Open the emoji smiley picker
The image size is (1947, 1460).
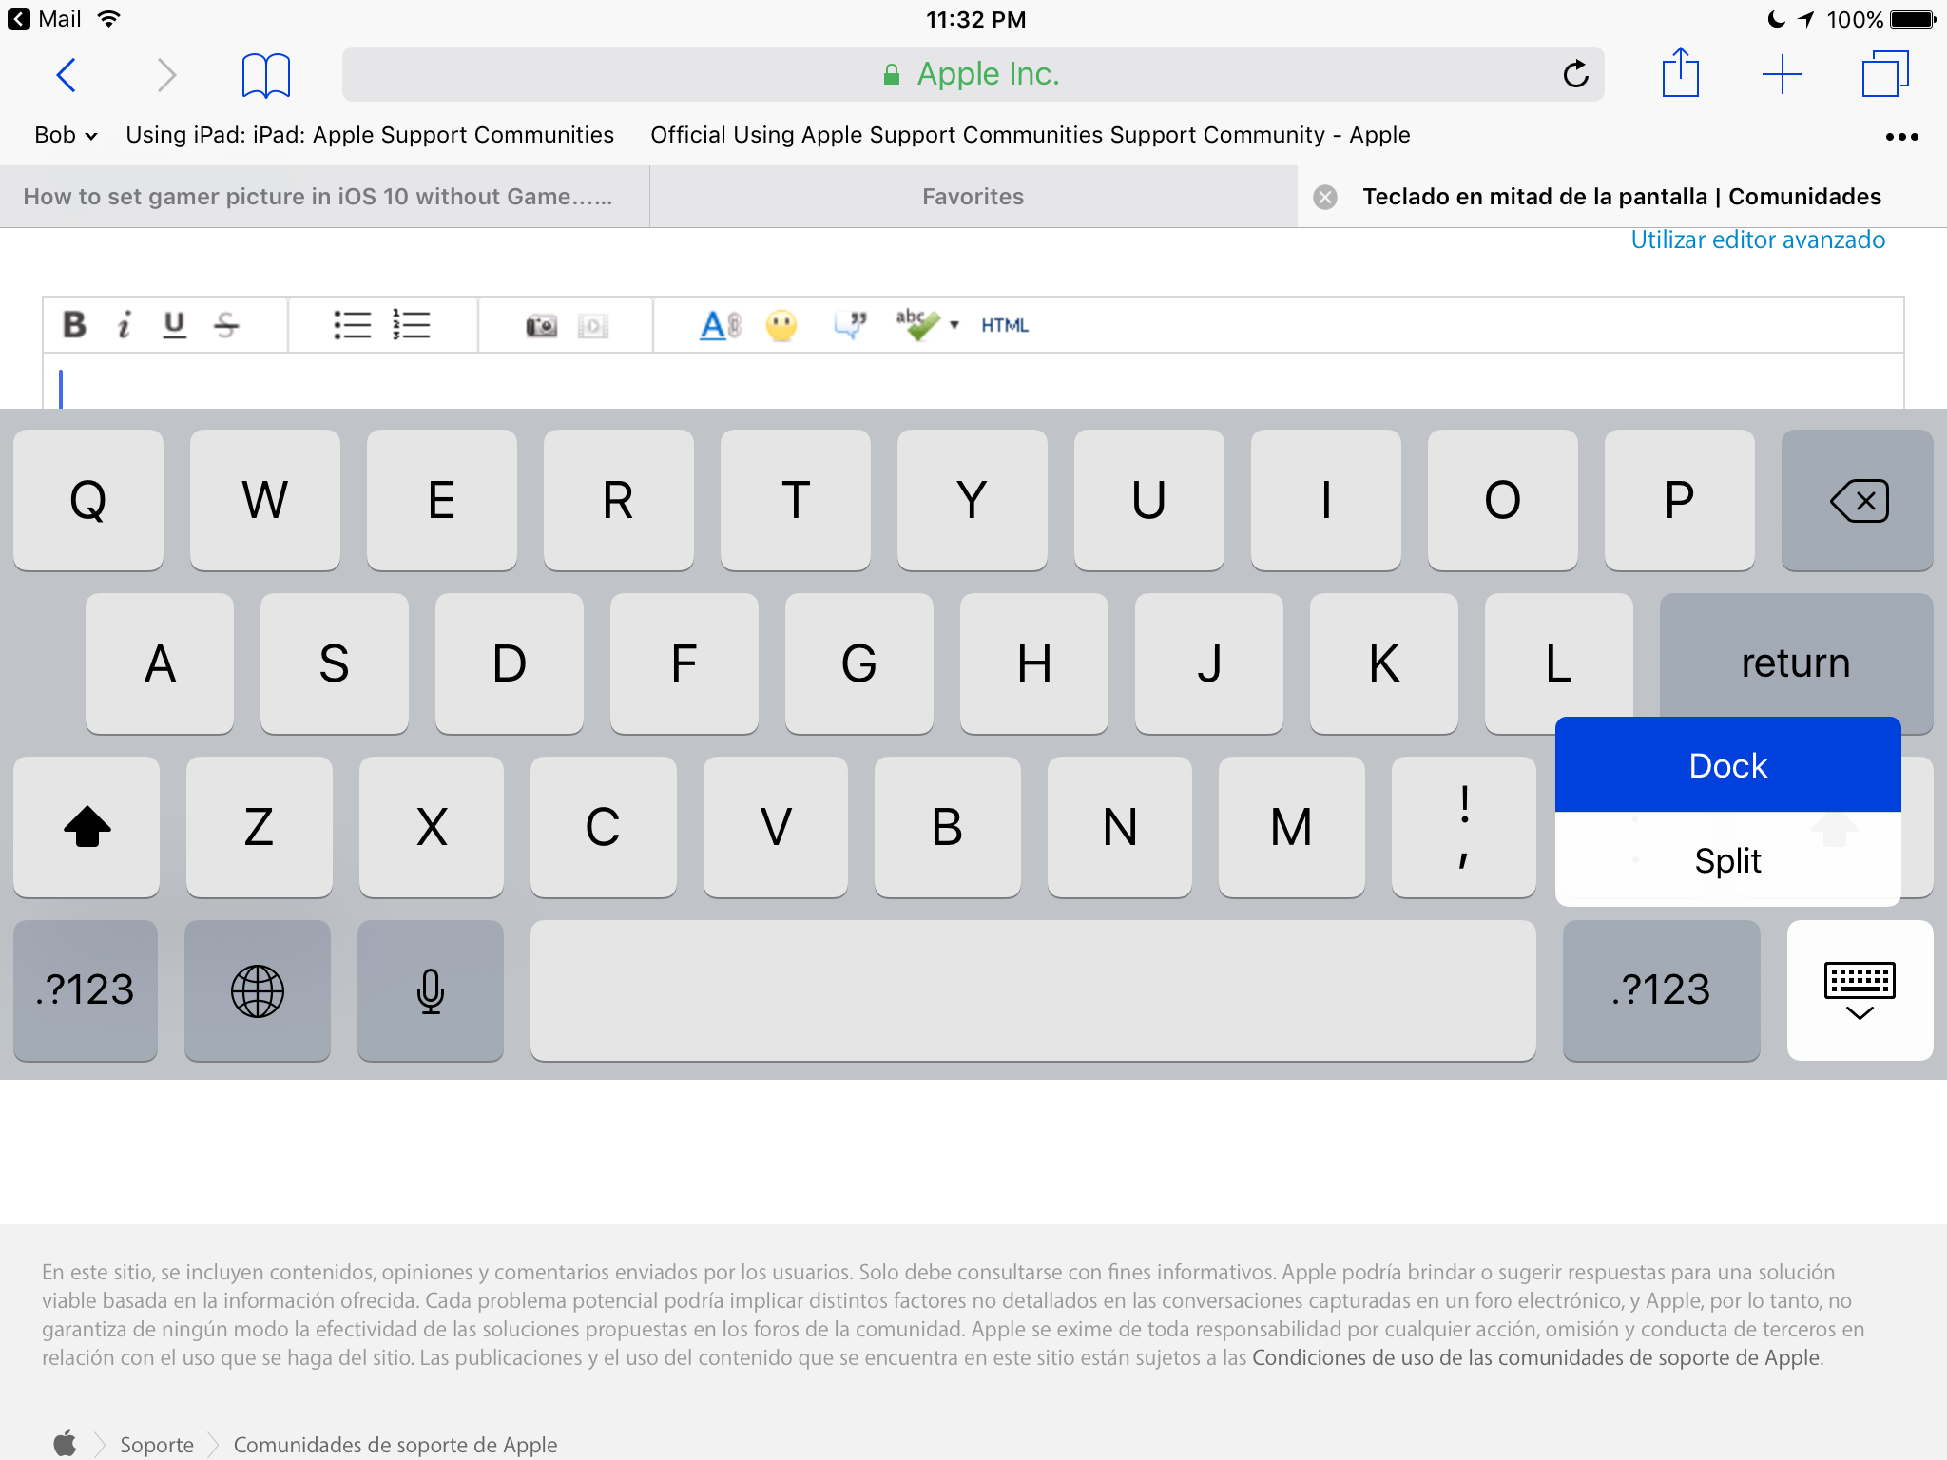(x=781, y=326)
